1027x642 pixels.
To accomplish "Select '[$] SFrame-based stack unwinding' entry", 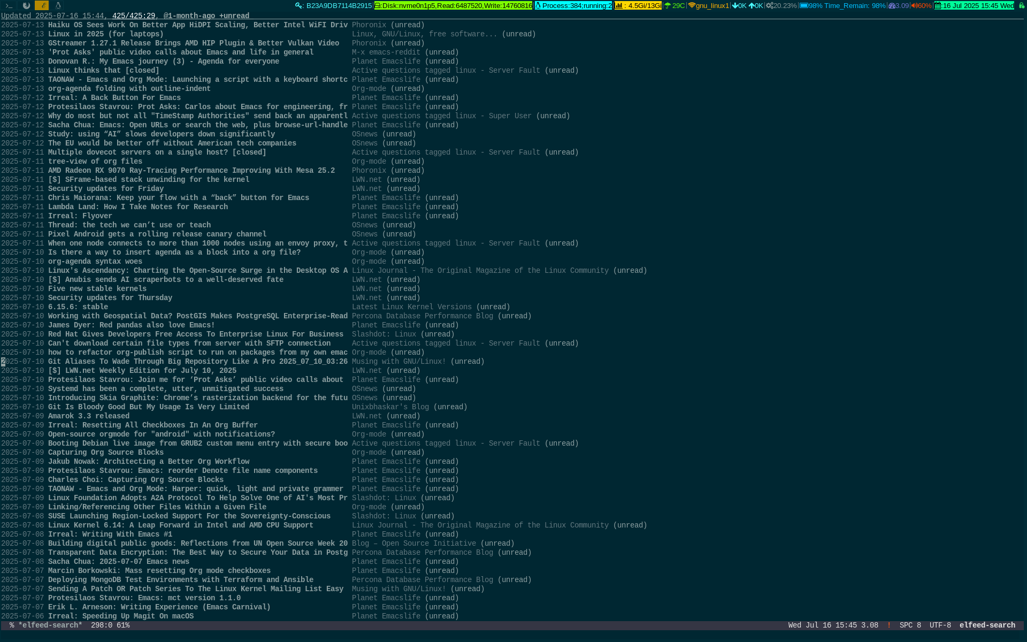I will click(149, 180).
